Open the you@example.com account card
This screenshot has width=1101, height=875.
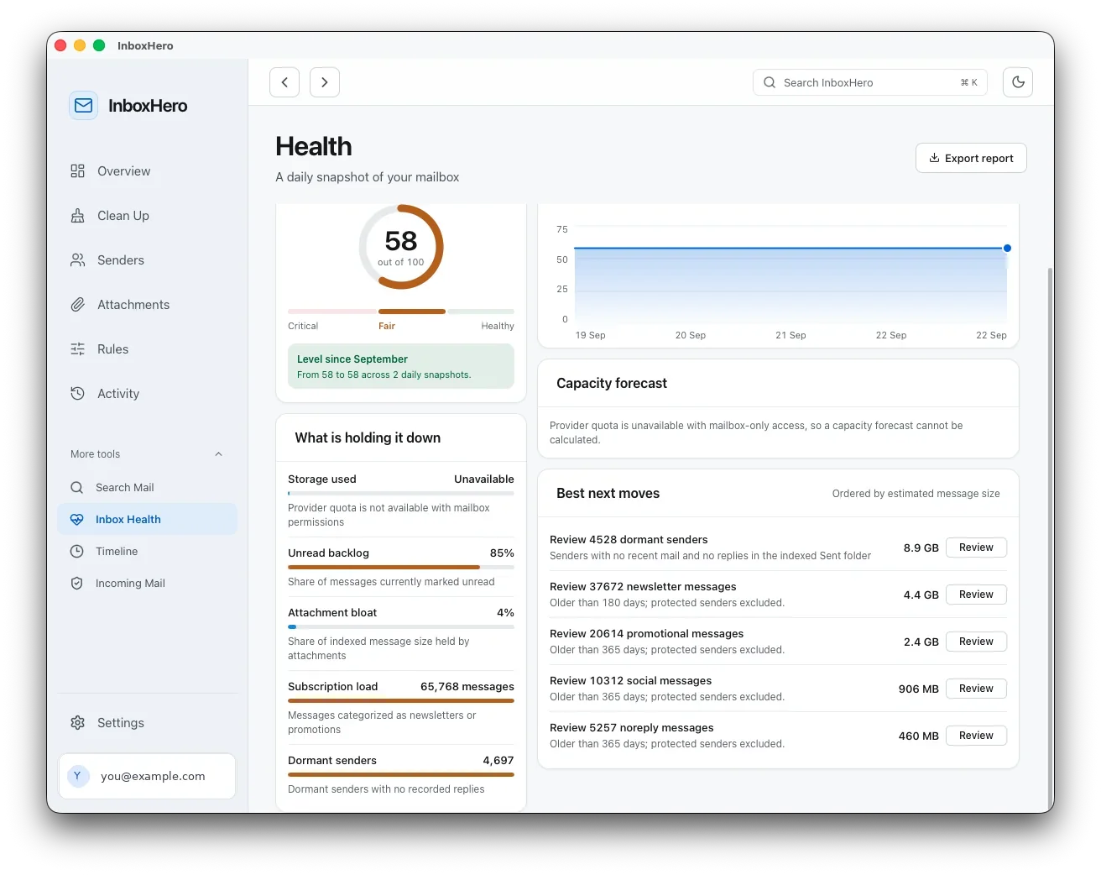click(x=147, y=776)
